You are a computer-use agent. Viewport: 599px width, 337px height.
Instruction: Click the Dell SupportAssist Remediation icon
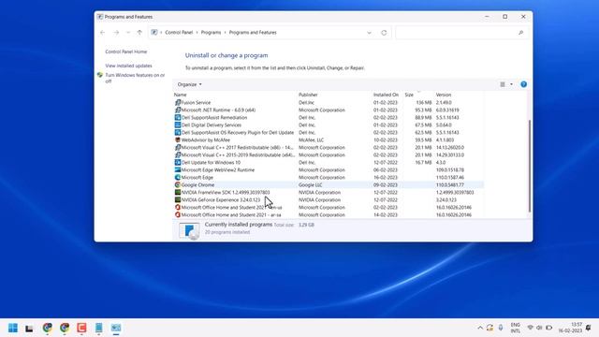tap(178, 117)
